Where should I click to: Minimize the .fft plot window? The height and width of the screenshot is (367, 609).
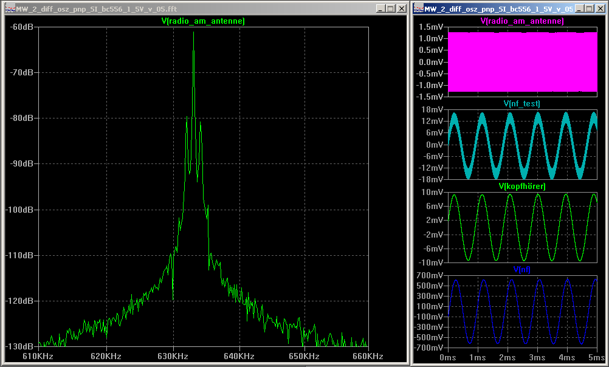pos(380,9)
